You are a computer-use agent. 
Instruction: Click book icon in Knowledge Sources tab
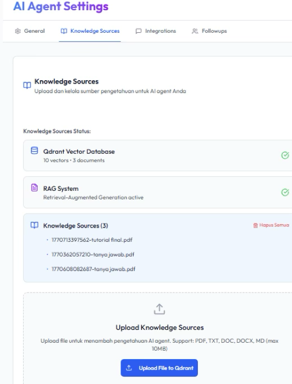pos(64,31)
